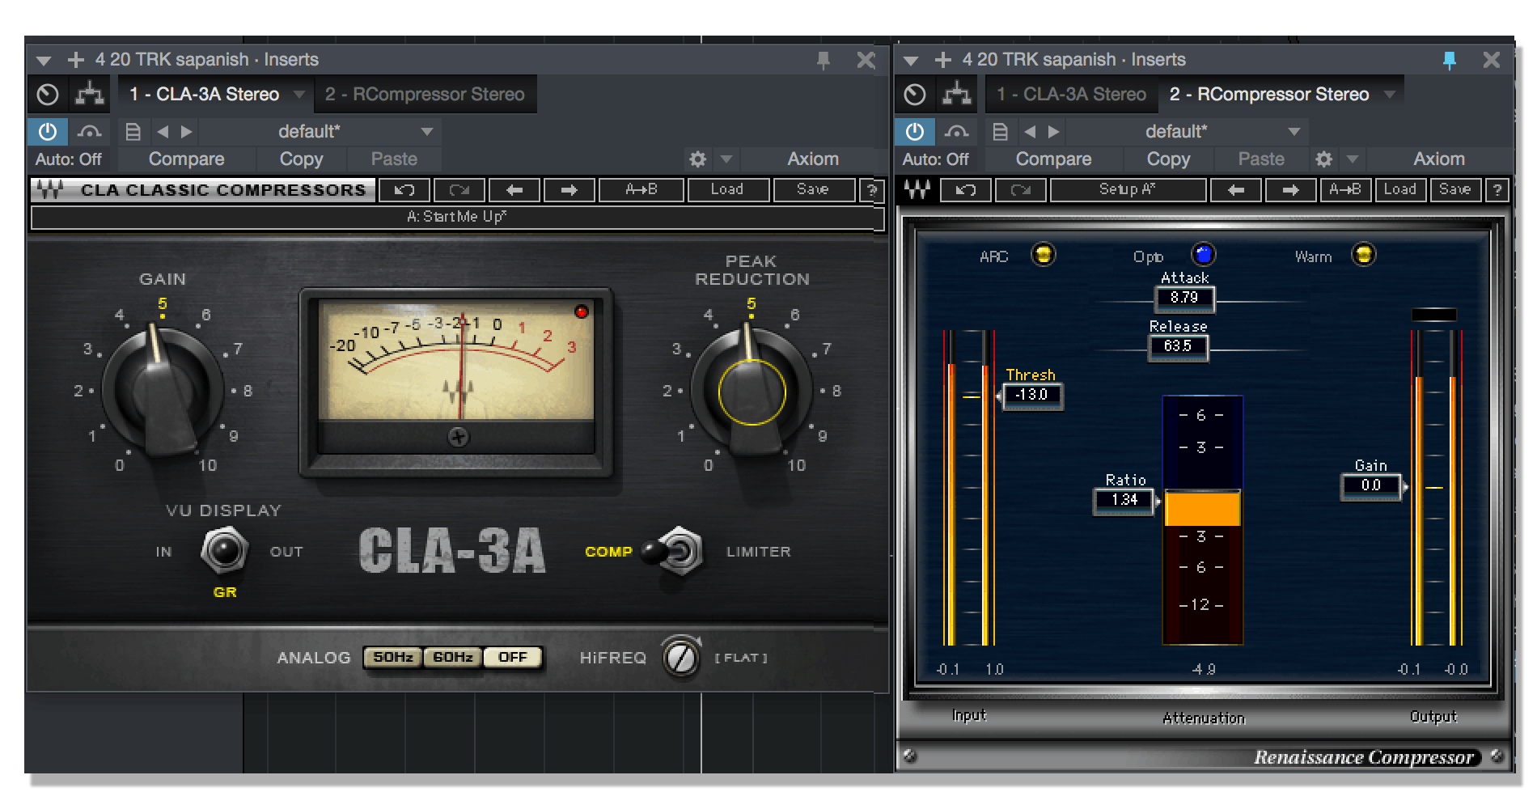Viewport: 1537px width, 809px height.
Task: Bypass the CLA-3A plugin with the power icon
Action: [46, 131]
